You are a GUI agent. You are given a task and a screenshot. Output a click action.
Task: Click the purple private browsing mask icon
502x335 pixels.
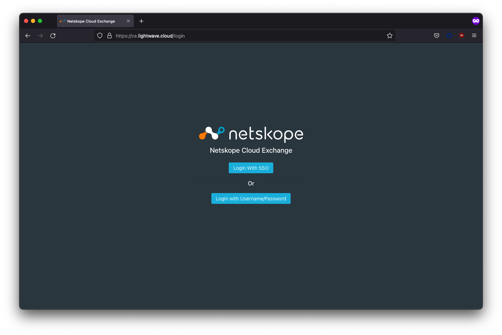476,21
